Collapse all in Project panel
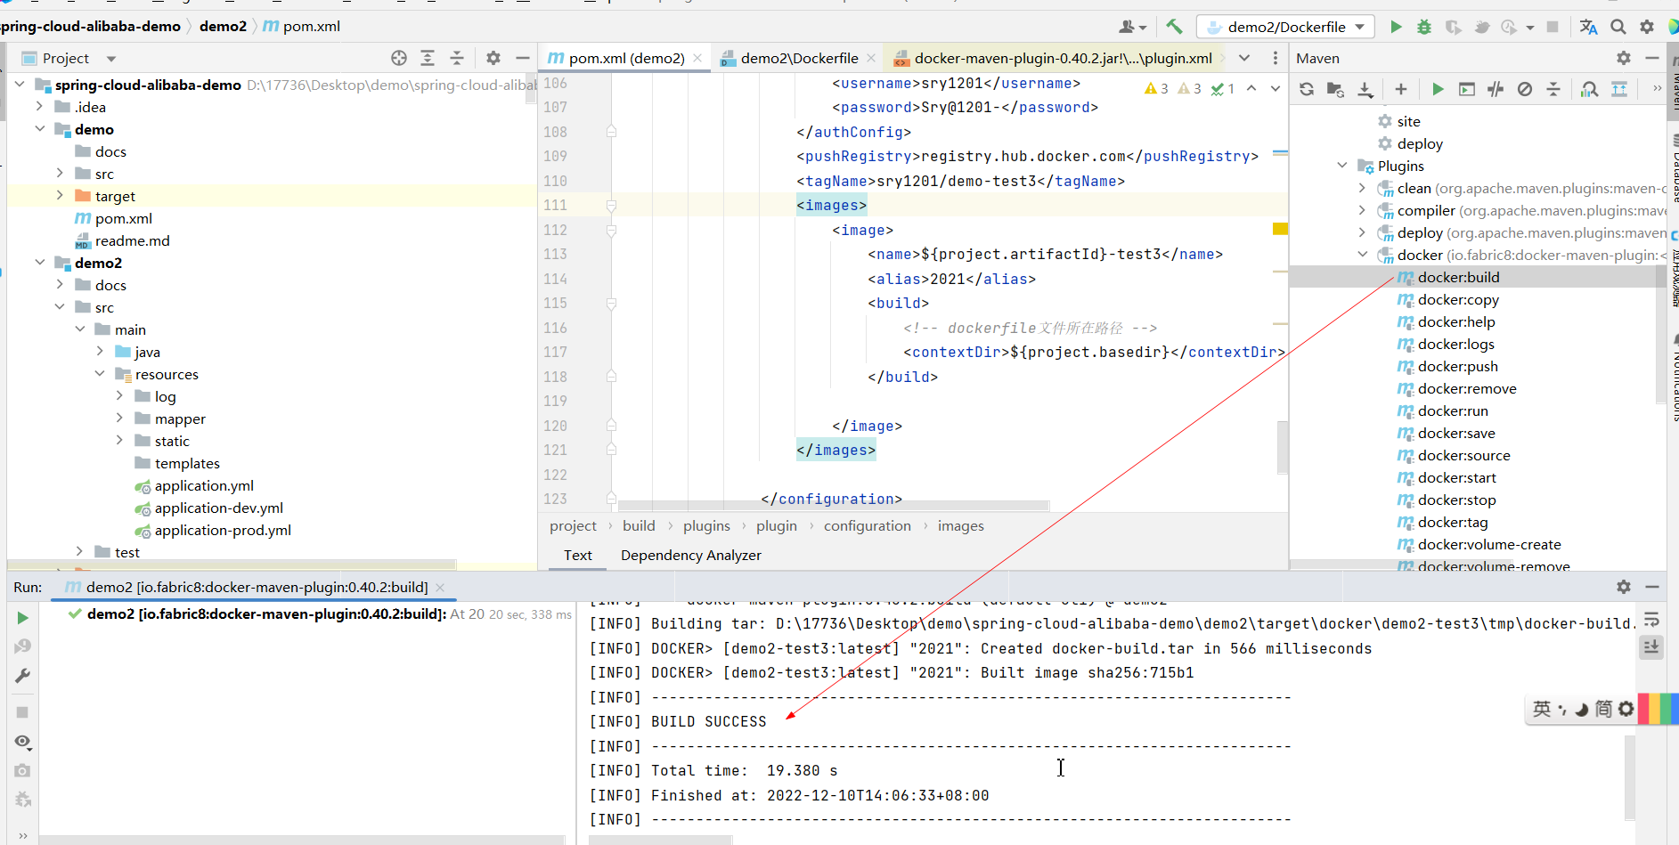 (x=457, y=58)
